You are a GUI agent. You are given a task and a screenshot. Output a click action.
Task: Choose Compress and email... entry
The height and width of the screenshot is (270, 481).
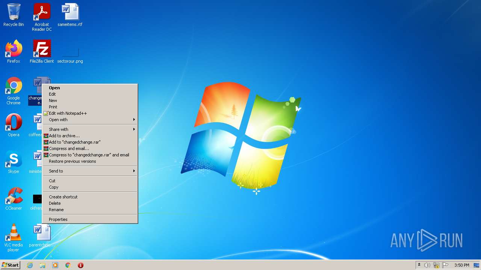(90, 148)
